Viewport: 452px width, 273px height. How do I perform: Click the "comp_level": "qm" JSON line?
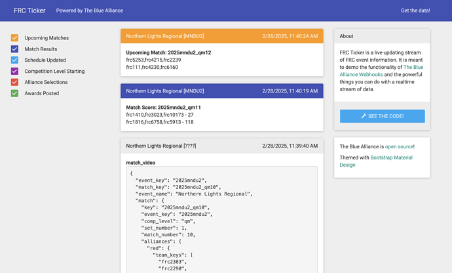[168, 221]
